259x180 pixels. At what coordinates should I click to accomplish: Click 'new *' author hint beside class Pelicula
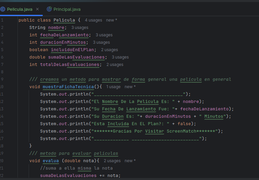tap(111, 20)
